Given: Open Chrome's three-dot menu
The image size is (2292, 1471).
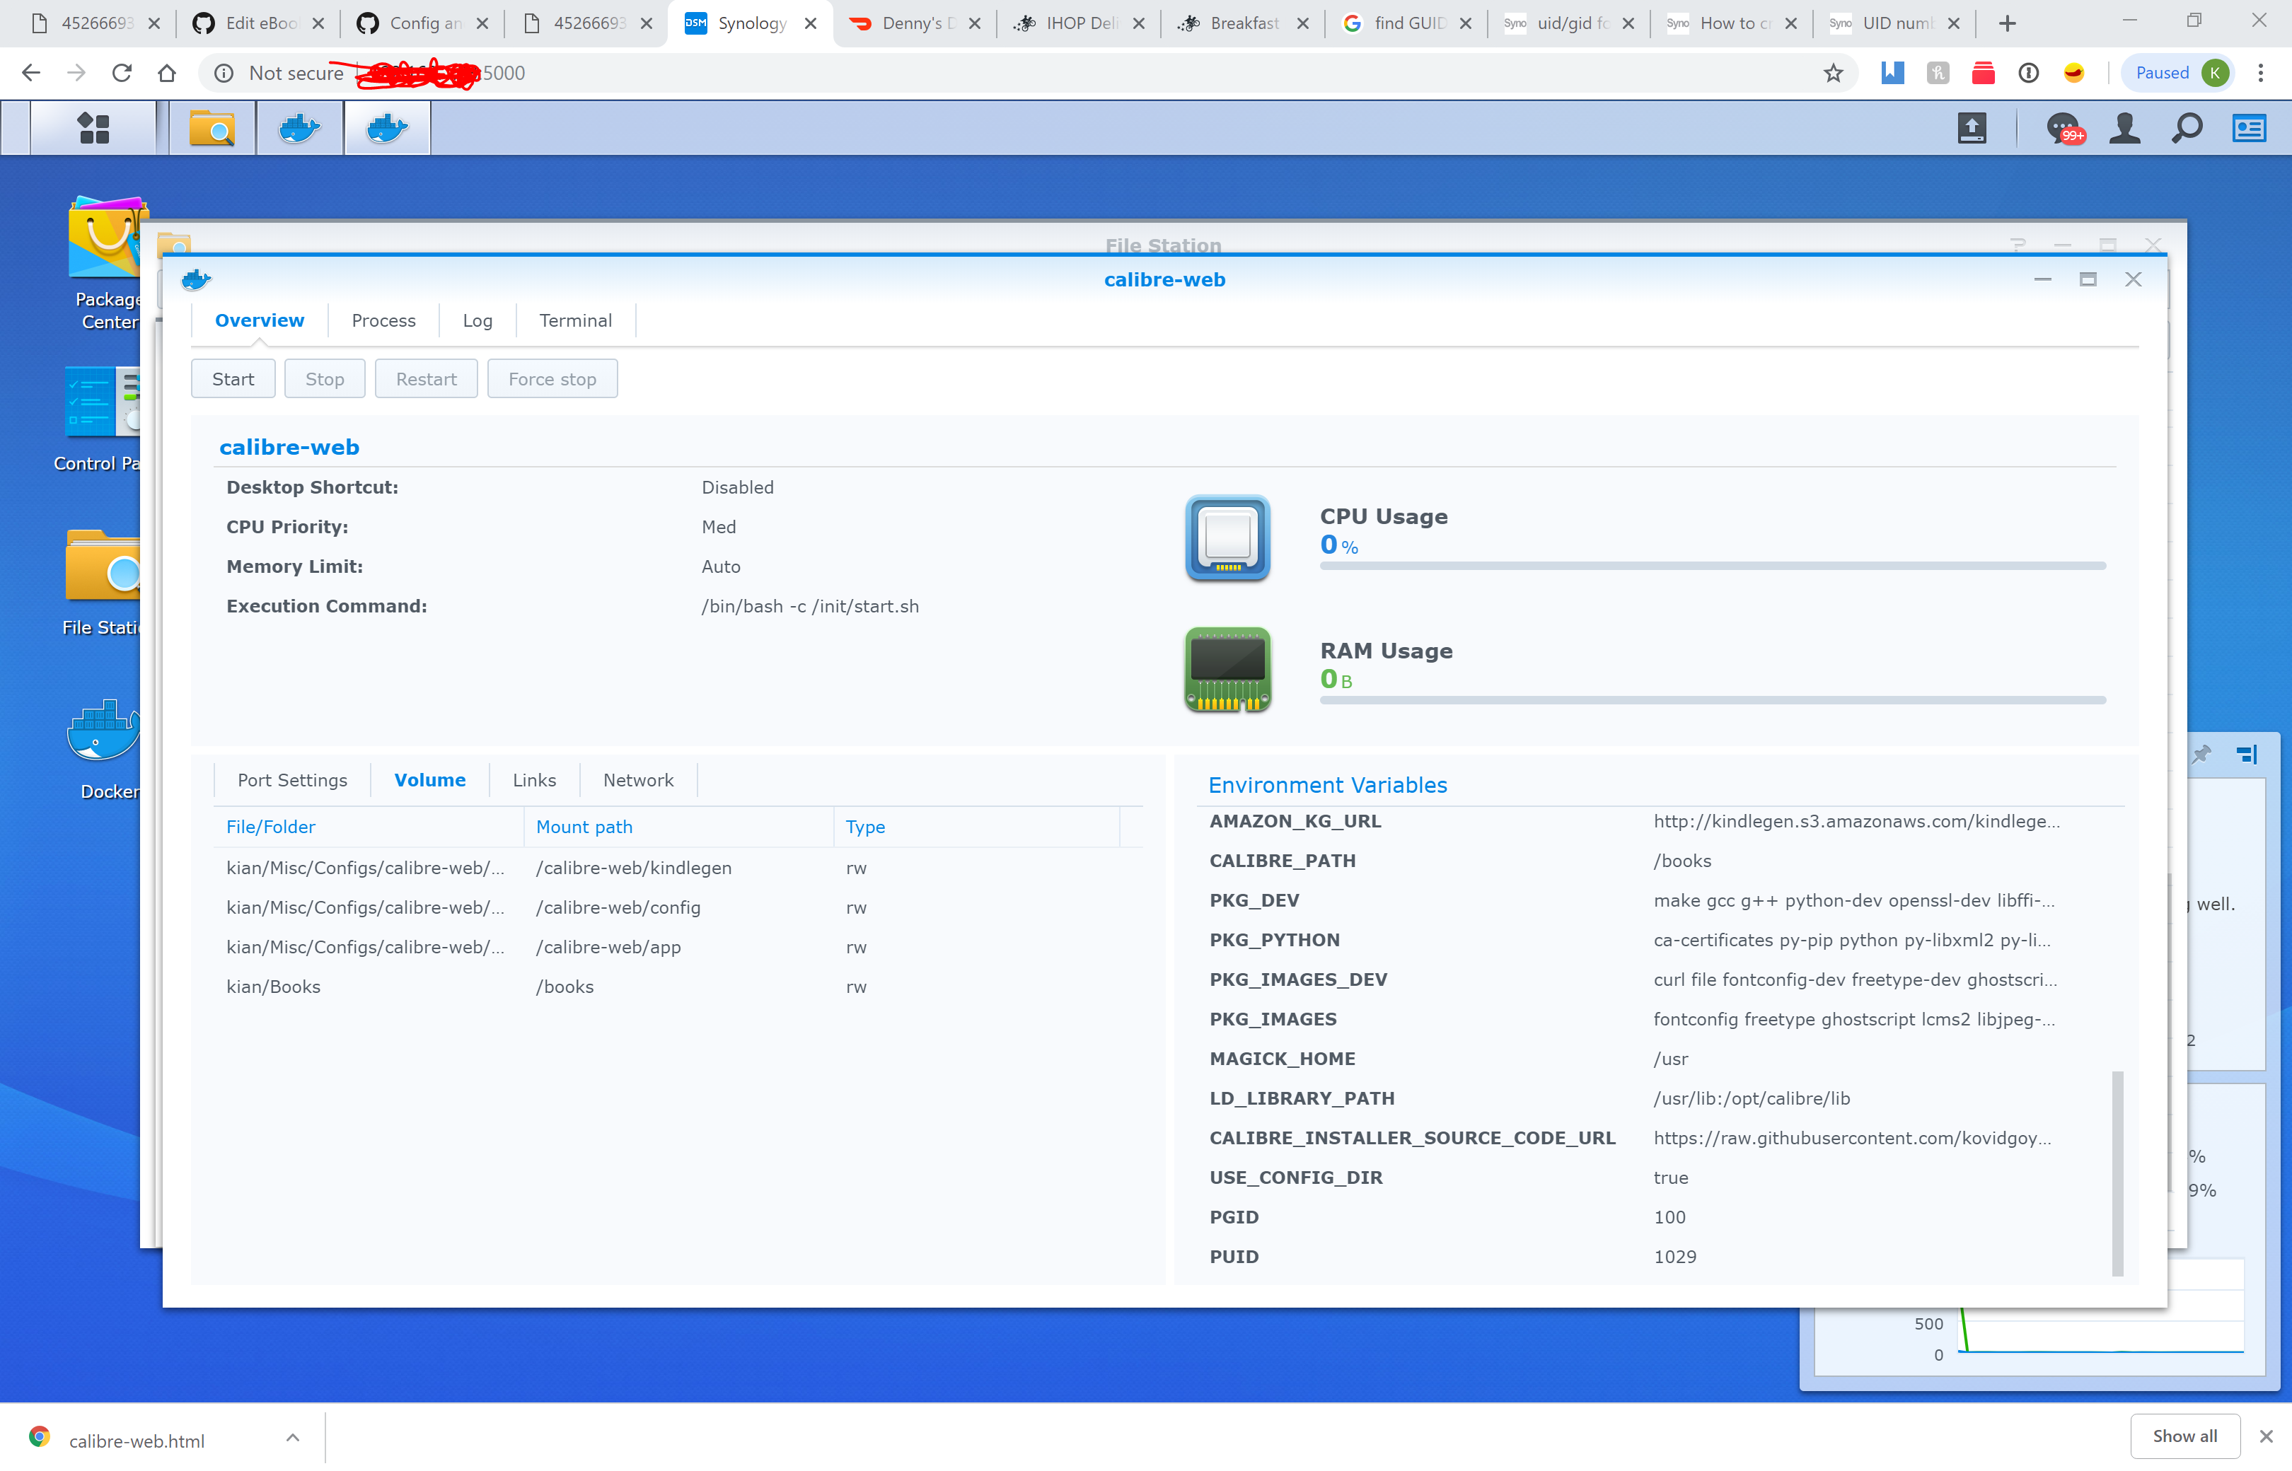Looking at the screenshot, I should coord(2260,73).
